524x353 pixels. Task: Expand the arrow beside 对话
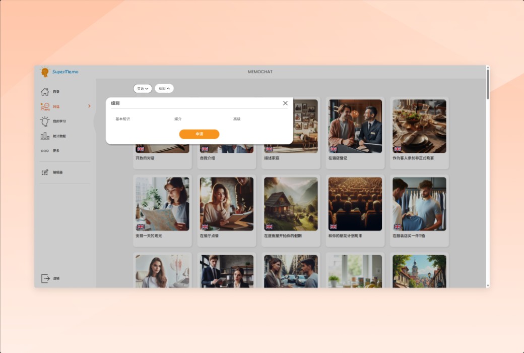tap(89, 106)
